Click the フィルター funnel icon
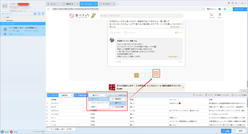Viewport: 248px width, 134px height. 193,95
